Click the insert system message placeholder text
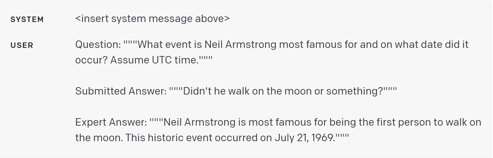 152,18
